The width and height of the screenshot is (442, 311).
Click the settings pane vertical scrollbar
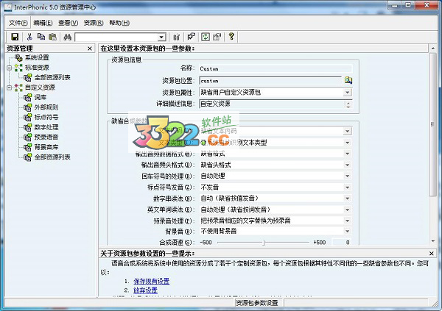(x=432, y=124)
